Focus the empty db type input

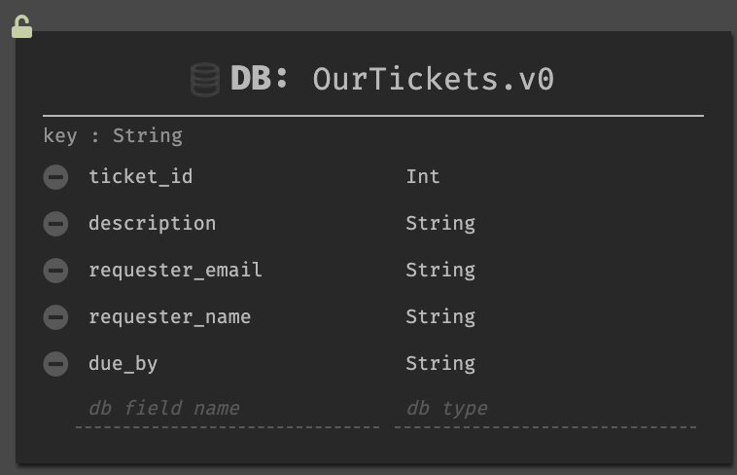point(545,410)
